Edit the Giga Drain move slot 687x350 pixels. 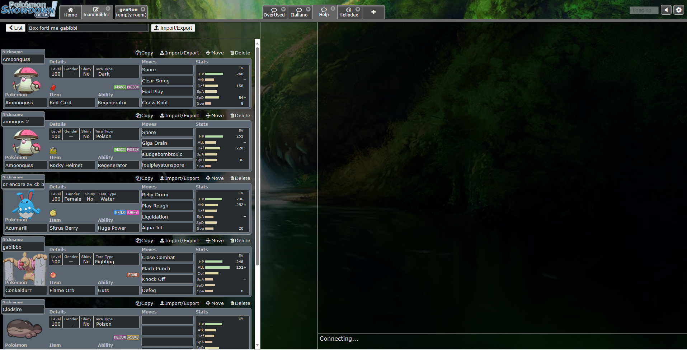coord(167,143)
